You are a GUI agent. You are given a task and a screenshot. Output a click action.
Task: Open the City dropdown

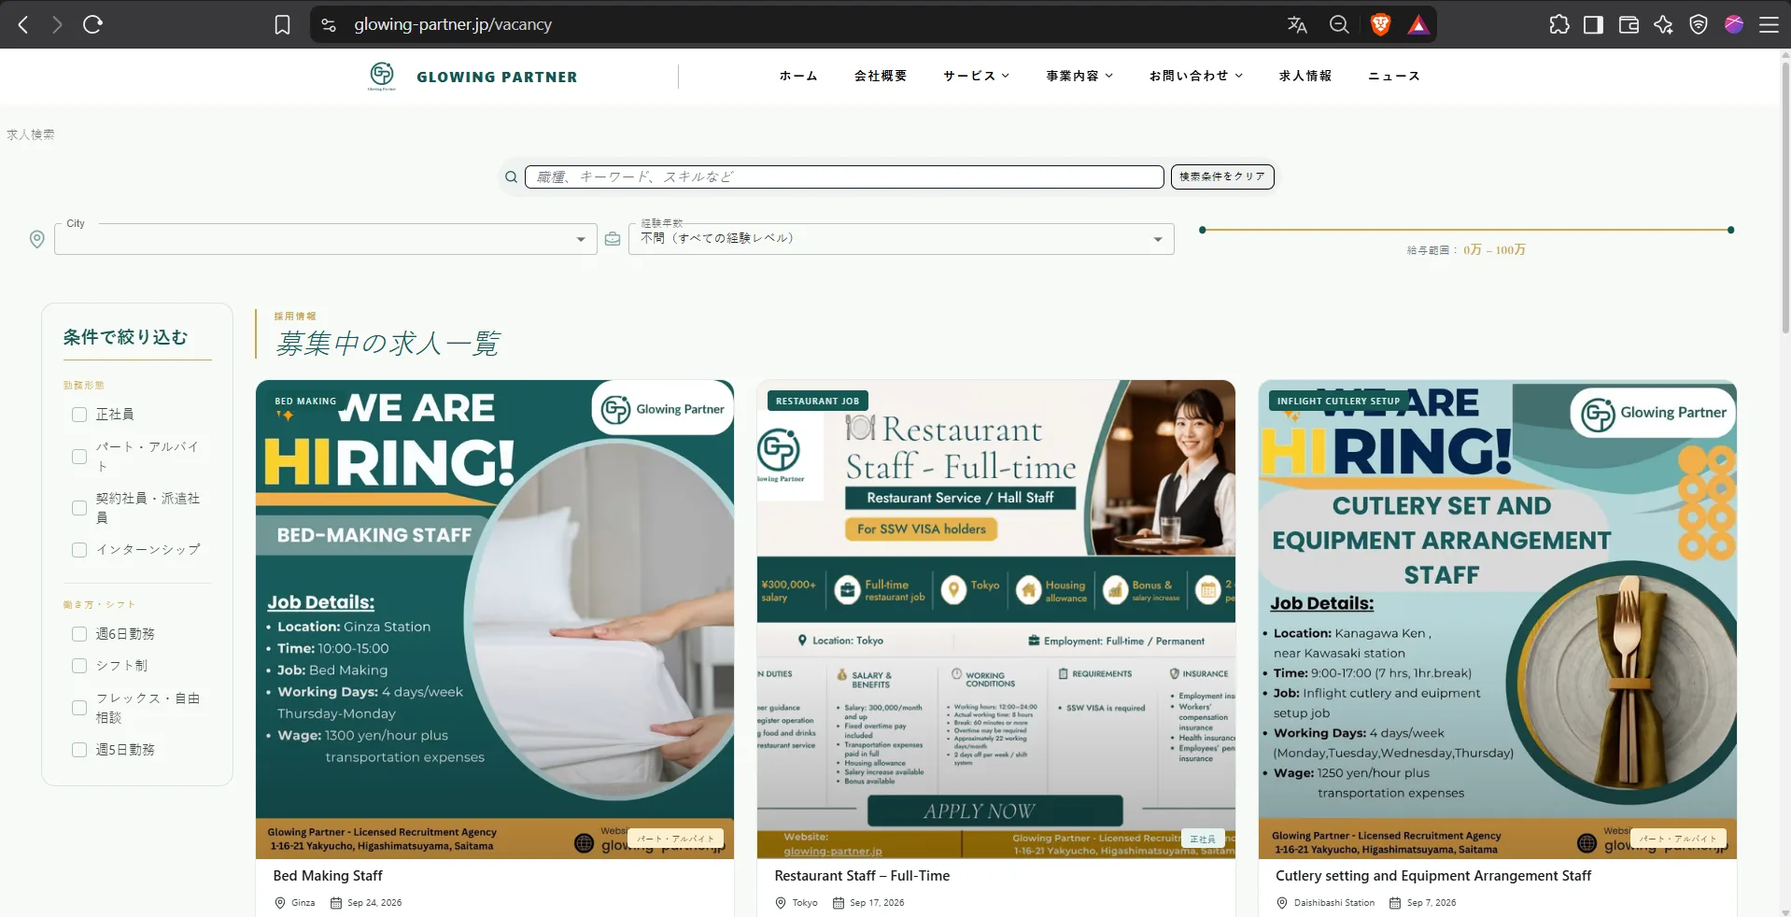(x=325, y=239)
